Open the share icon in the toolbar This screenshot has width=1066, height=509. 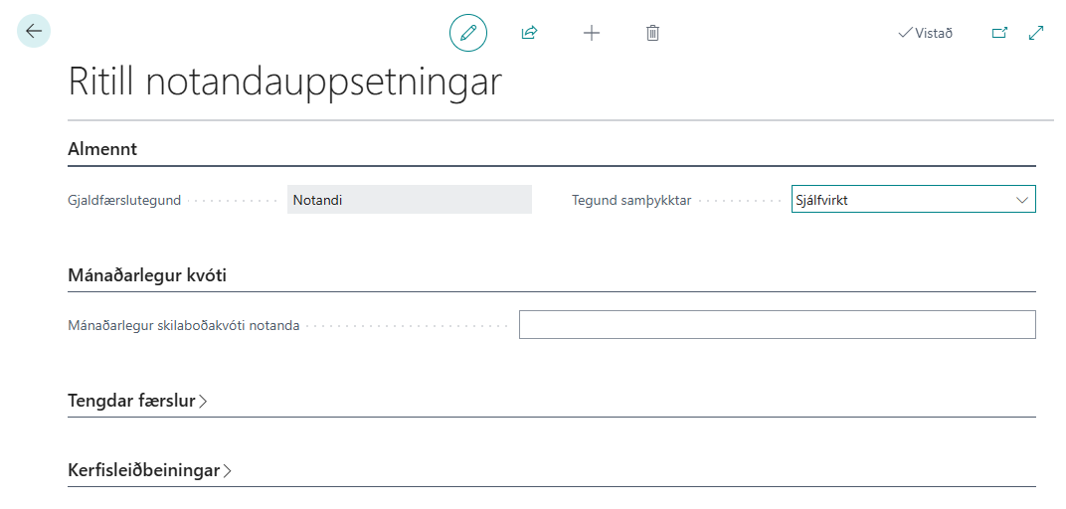[530, 33]
